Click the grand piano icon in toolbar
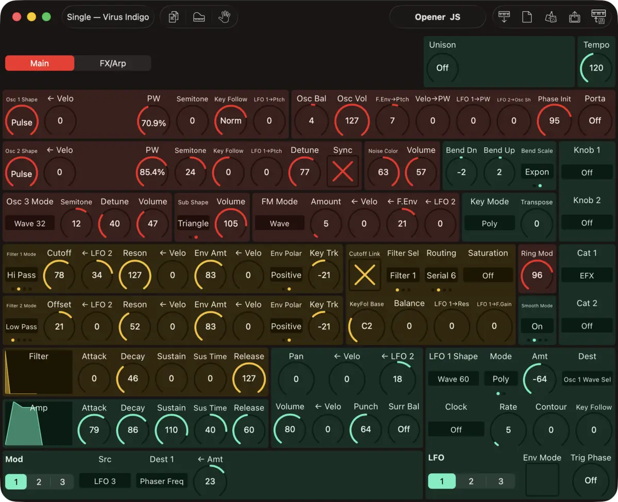618x502 pixels. click(199, 17)
